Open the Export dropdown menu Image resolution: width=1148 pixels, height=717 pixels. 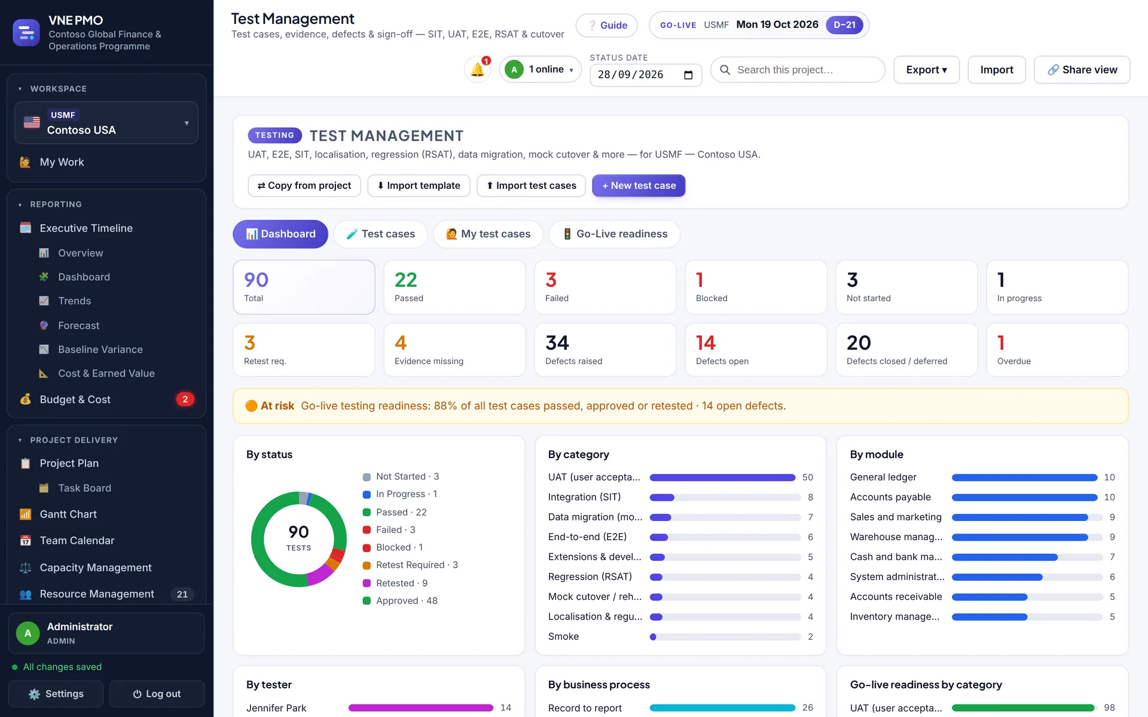[x=926, y=70]
